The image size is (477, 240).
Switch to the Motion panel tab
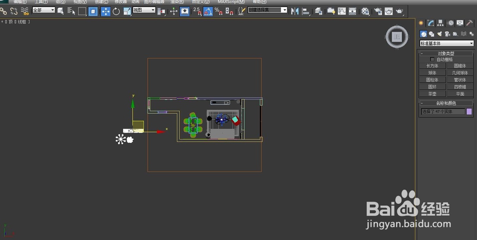(x=451, y=23)
